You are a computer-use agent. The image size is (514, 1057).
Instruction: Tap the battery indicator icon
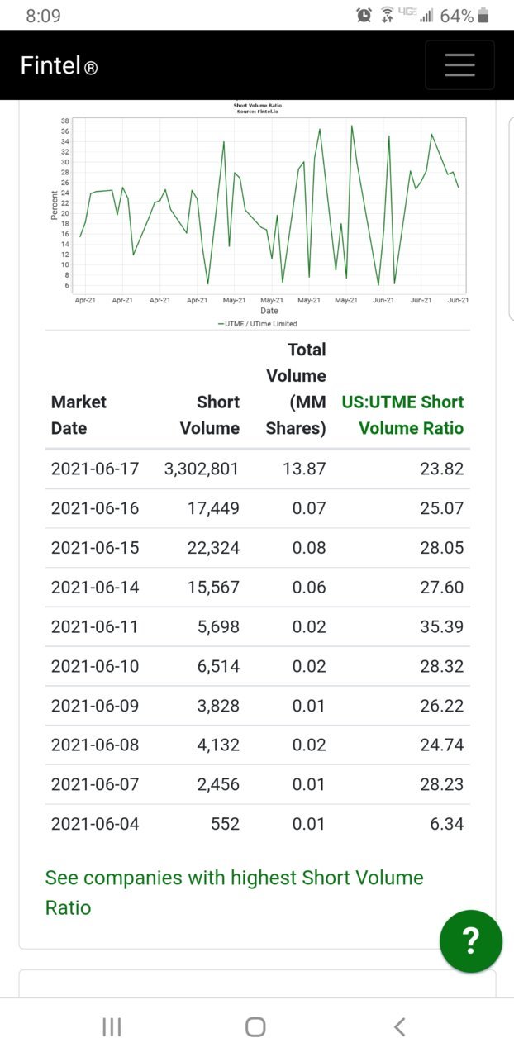pyautogui.click(x=484, y=15)
